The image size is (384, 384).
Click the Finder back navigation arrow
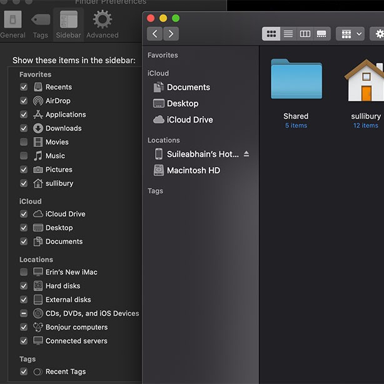(155, 34)
